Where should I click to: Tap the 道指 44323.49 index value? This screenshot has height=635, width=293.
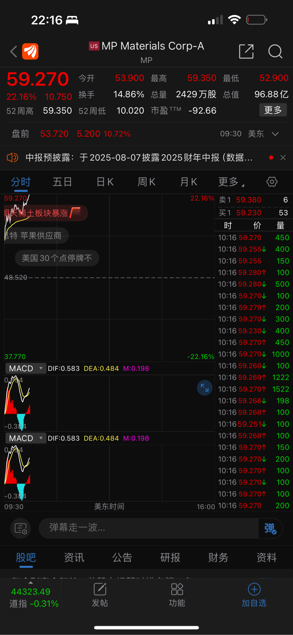coord(31,592)
